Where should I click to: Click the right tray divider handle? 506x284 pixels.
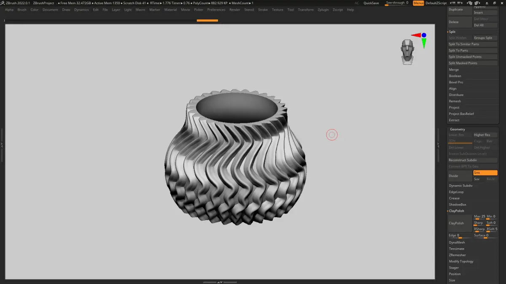[x=438, y=144]
